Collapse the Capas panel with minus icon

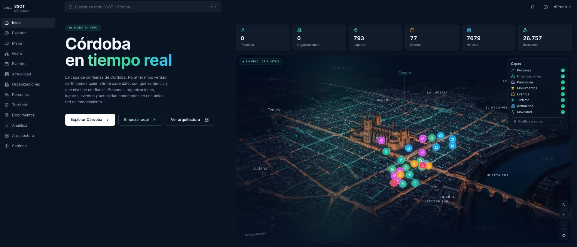tap(563, 64)
